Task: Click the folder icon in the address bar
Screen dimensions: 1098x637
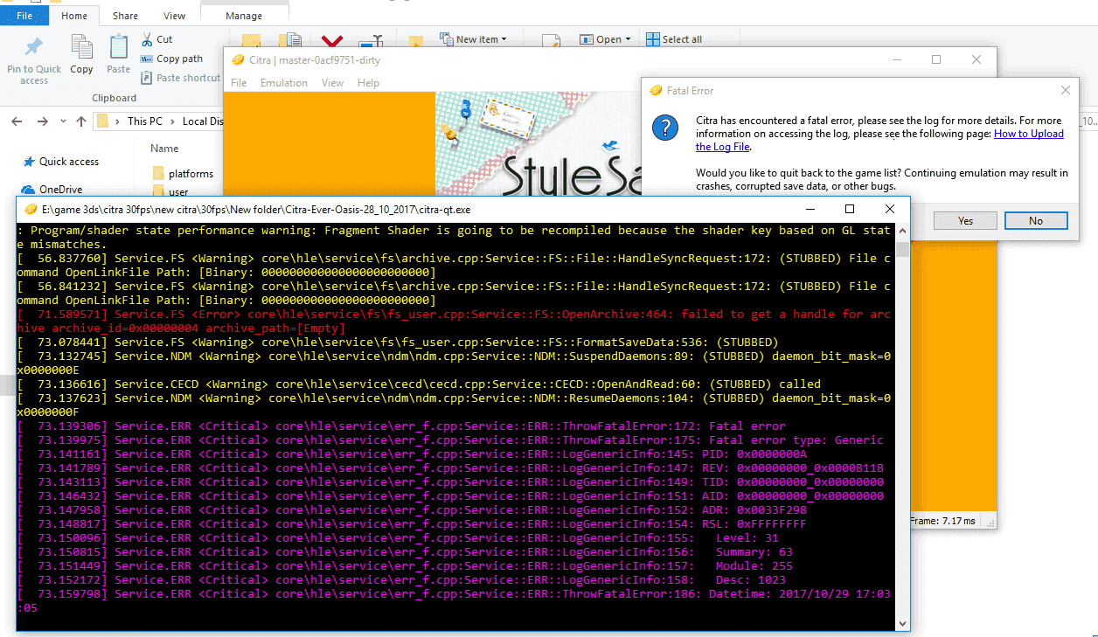Action: [103, 121]
